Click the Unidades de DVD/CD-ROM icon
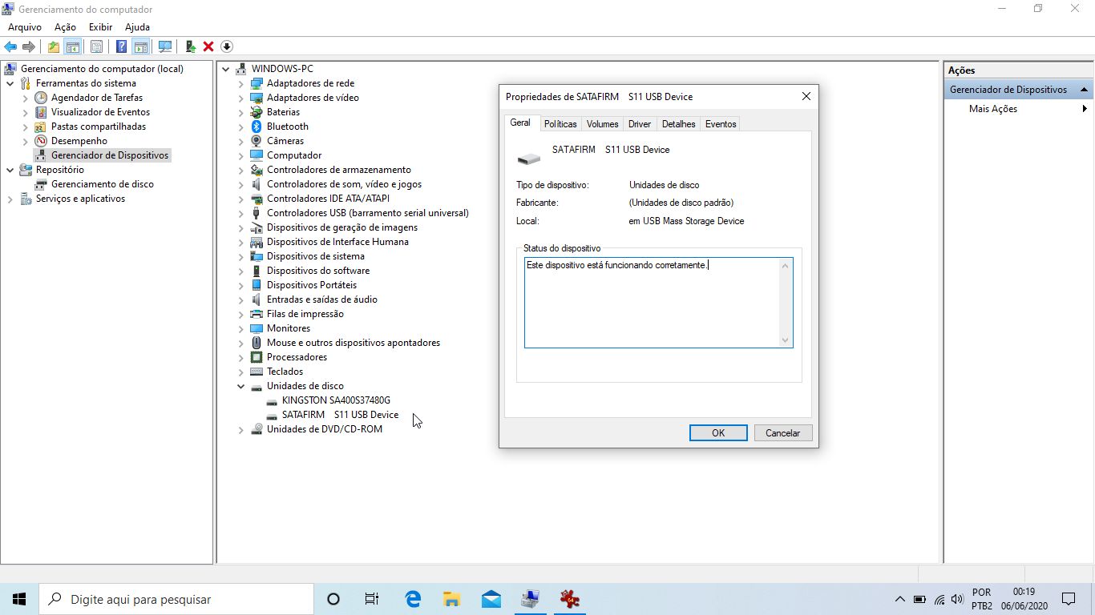This screenshot has width=1095, height=615. point(257,429)
